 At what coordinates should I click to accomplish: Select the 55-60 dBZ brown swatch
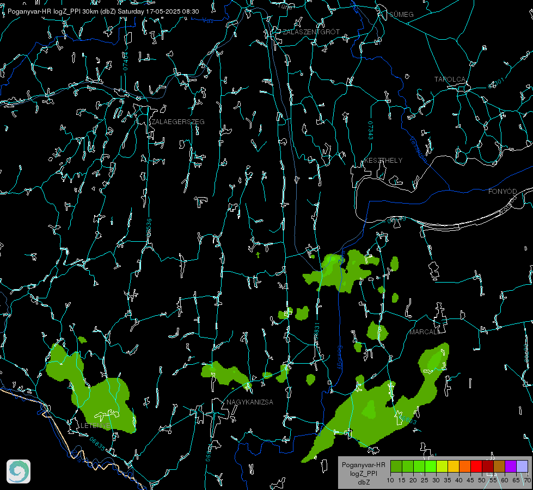(x=499, y=467)
